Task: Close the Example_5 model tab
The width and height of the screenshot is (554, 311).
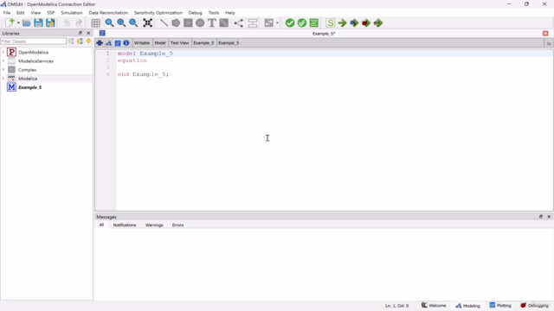Action: (x=545, y=34)
